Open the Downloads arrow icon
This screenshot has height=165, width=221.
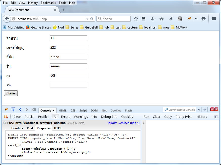(152, 19)
